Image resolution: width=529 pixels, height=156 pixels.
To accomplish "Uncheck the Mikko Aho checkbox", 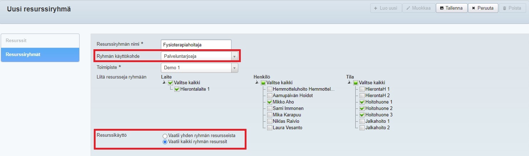I will coord(270,102).
